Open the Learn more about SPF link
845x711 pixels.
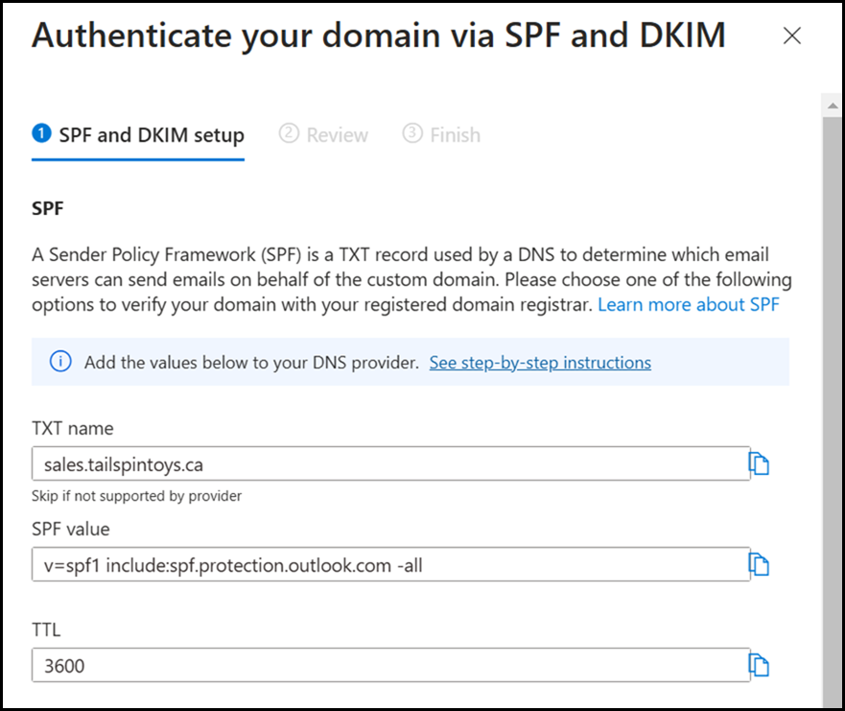tap(688, 305)
